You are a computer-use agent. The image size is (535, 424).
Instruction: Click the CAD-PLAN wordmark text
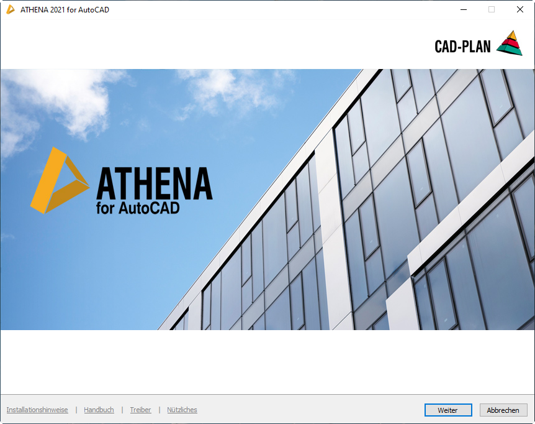click(462, 46)
